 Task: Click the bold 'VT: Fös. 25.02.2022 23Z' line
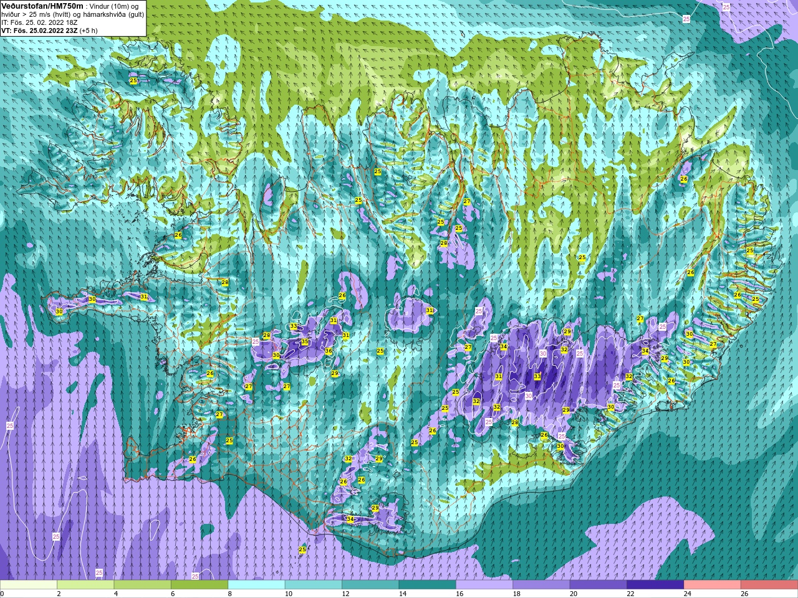click(x=39, y=30)
